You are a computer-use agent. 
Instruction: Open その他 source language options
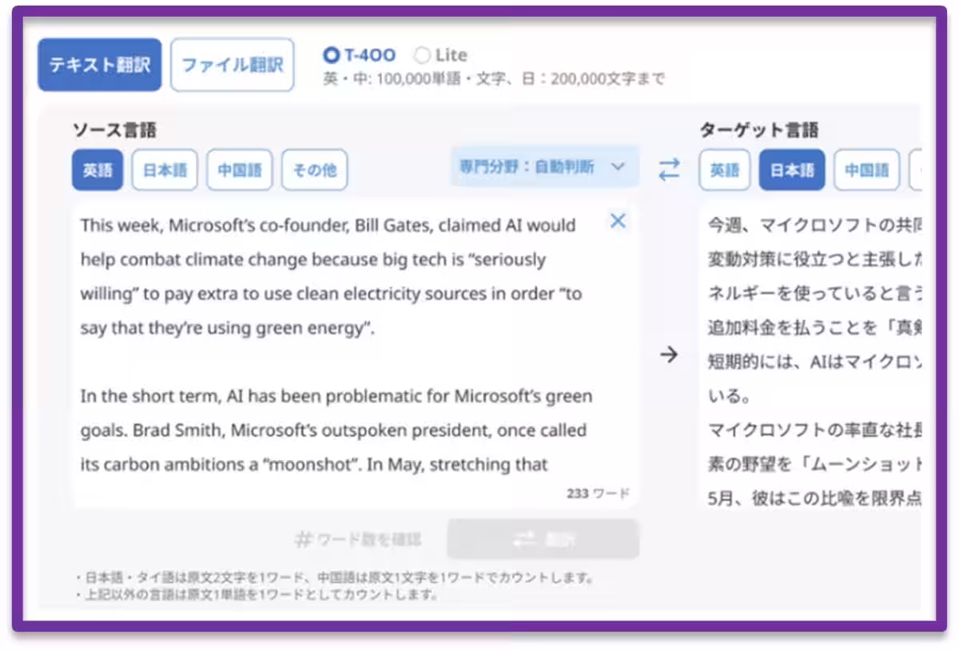pos(314,170)
